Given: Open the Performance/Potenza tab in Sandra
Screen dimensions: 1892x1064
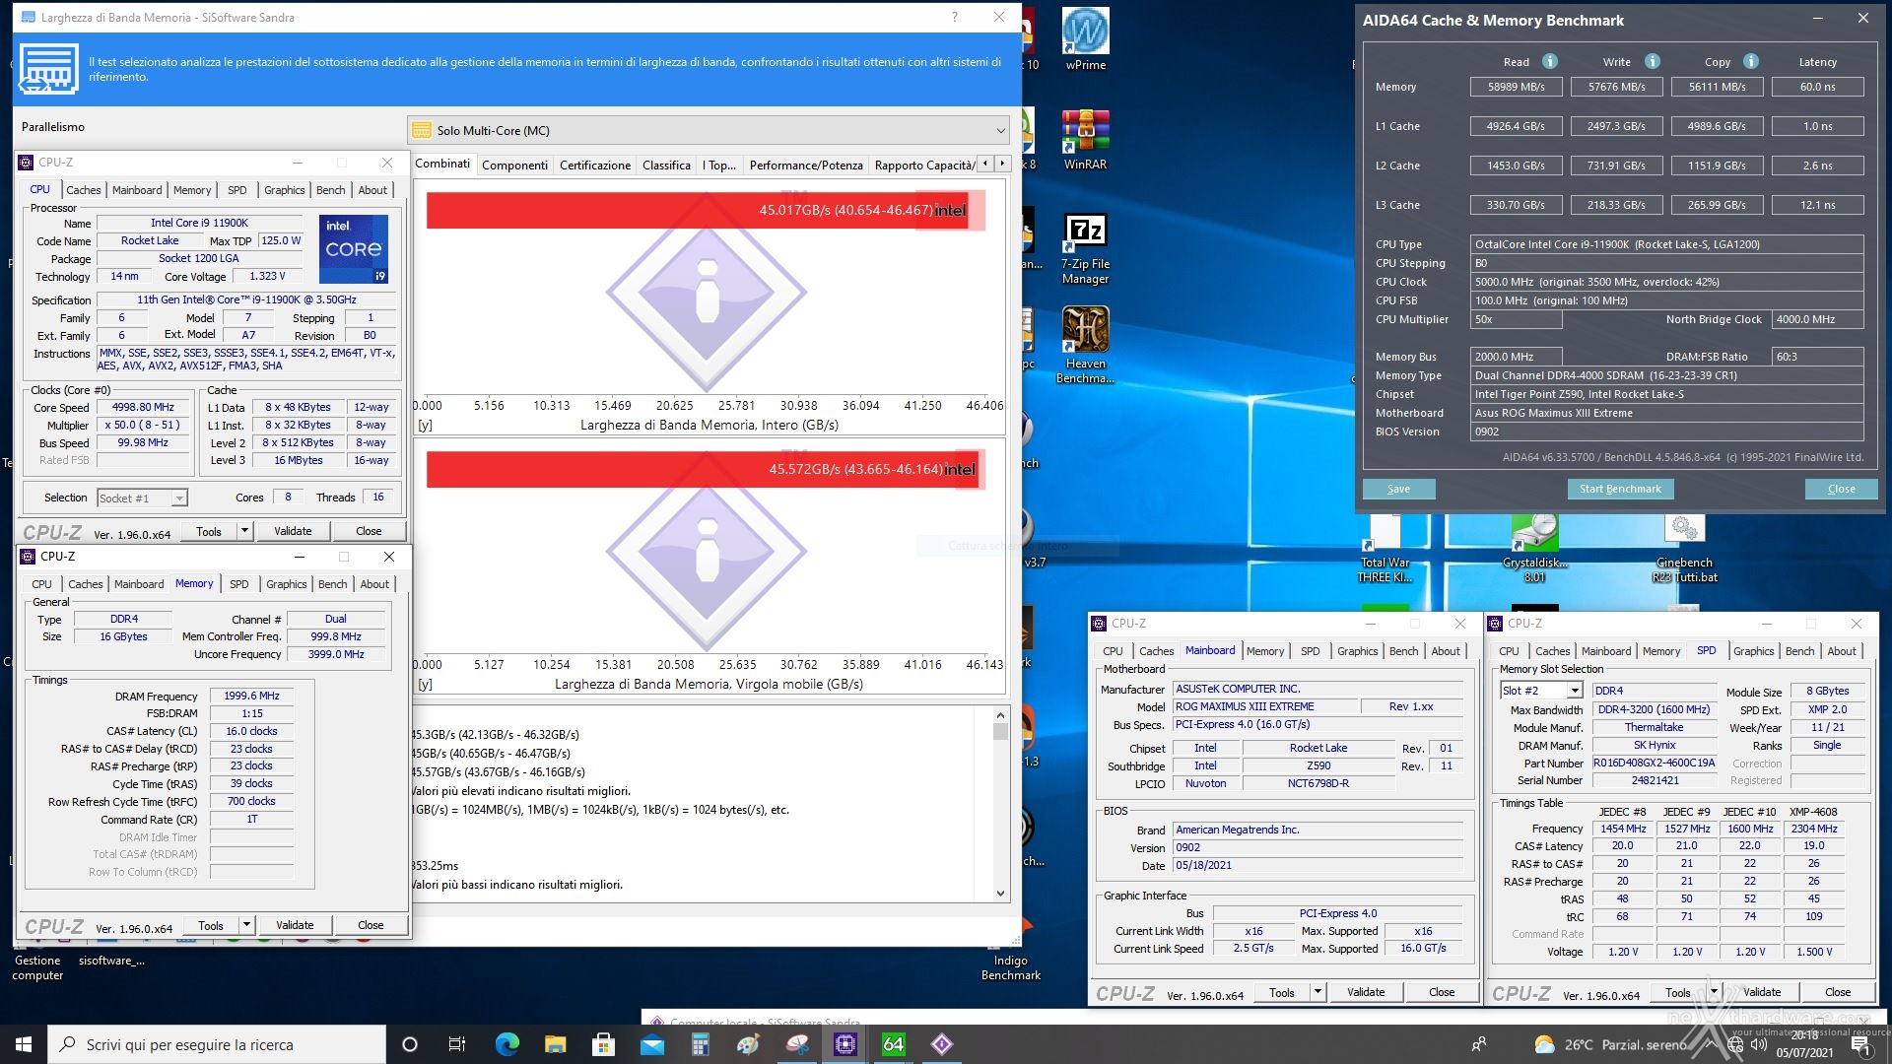Looking at the screenshot, I should (x=806, y=165).
